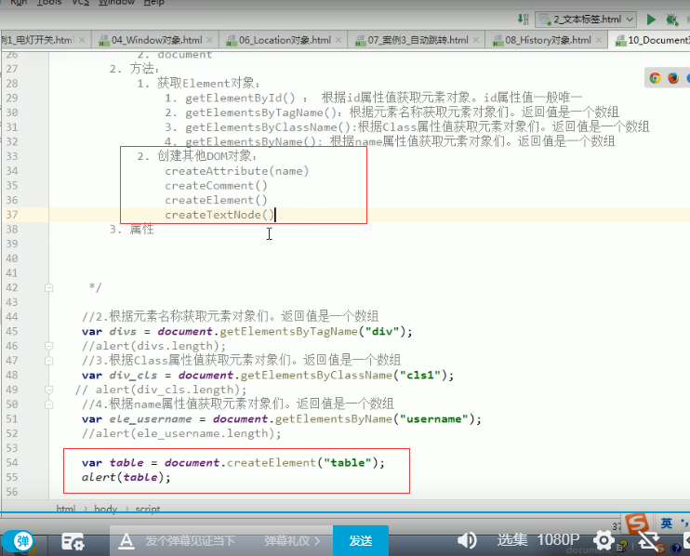The image size is (690, 556).
Task: Click the 3. 属性 line in comment
Action: [131, 229]
